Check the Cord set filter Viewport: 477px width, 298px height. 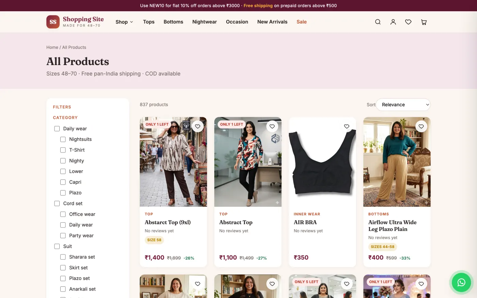pyautogui.click(x=57, y=203)
